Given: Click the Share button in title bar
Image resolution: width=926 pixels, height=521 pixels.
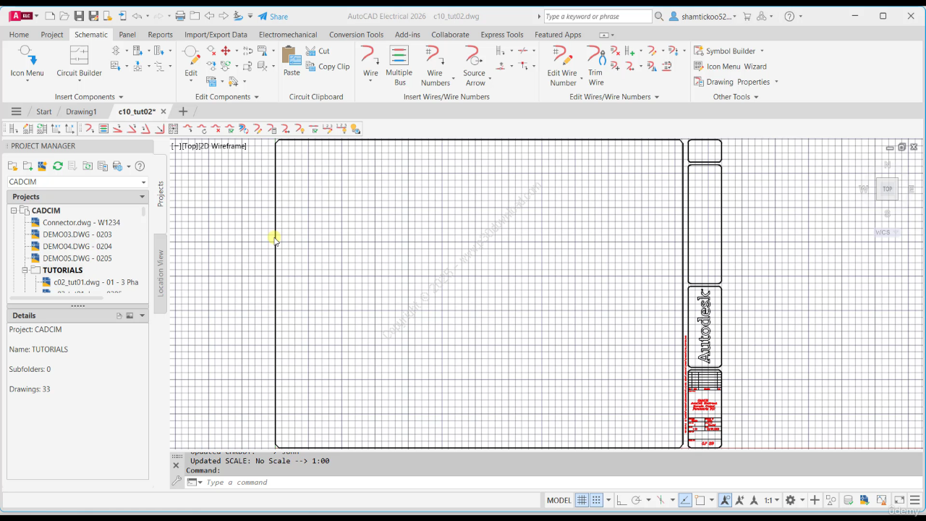Looking at the screenshot, I should click(273, 17).
